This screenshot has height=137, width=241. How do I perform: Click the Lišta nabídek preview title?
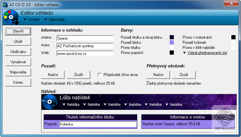click(75, 97)
